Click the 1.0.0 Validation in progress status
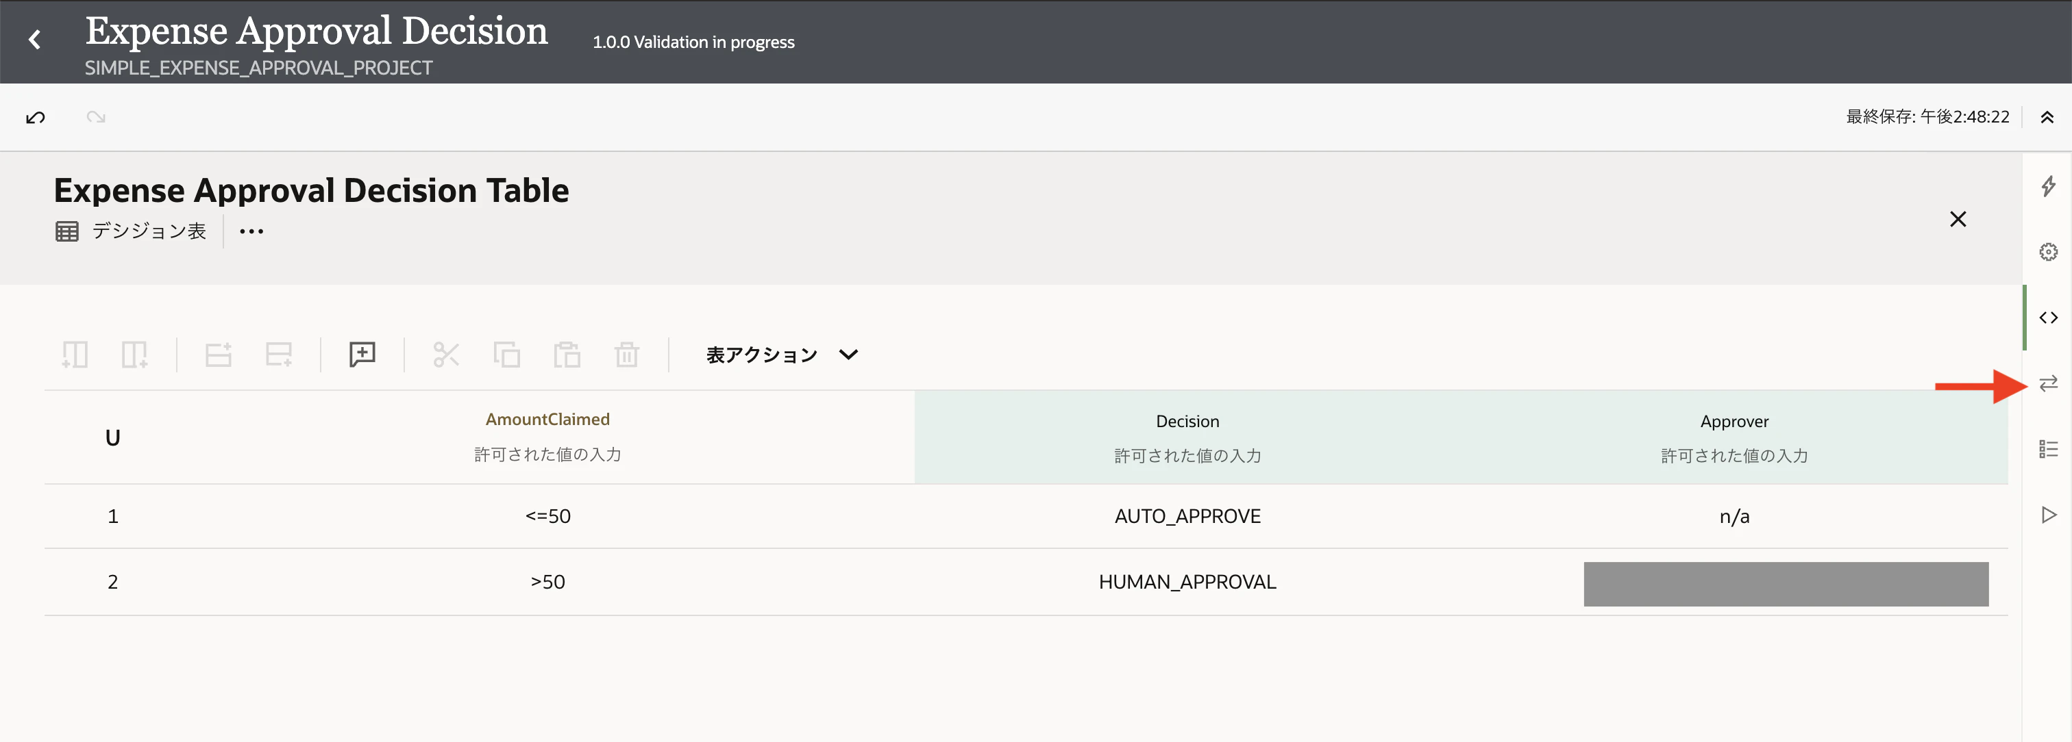Screen dimensions: 2072x742 (x=693, y=42)
